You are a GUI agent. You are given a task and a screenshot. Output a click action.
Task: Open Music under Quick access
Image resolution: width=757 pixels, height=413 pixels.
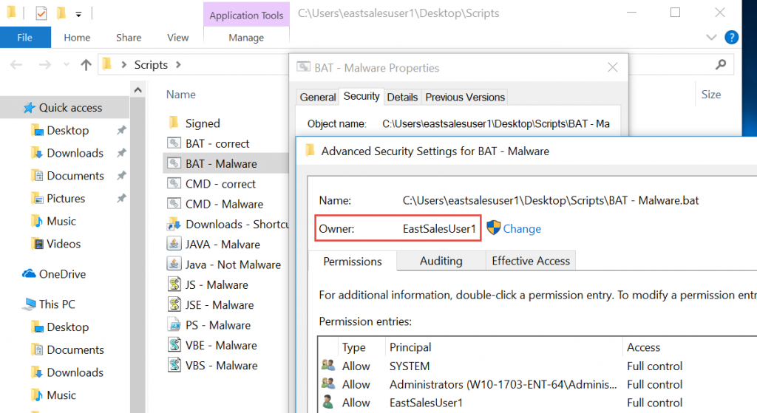[x=61, y=221]
